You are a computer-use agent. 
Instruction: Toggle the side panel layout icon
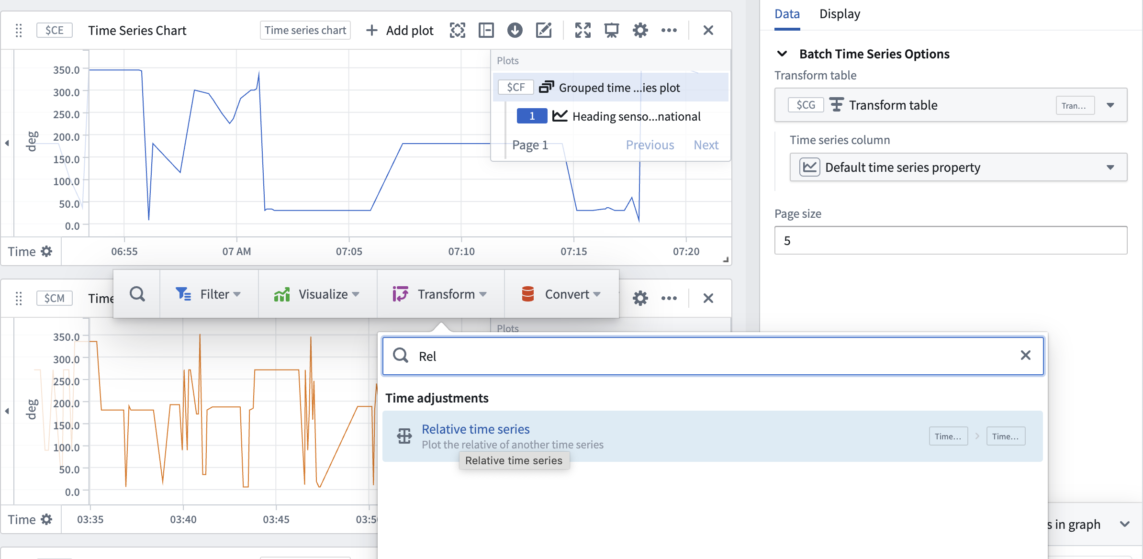click(486, 31)
